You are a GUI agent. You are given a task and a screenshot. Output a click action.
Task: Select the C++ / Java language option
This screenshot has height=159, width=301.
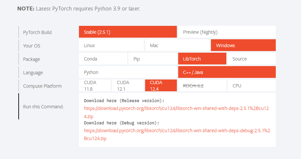227,72
